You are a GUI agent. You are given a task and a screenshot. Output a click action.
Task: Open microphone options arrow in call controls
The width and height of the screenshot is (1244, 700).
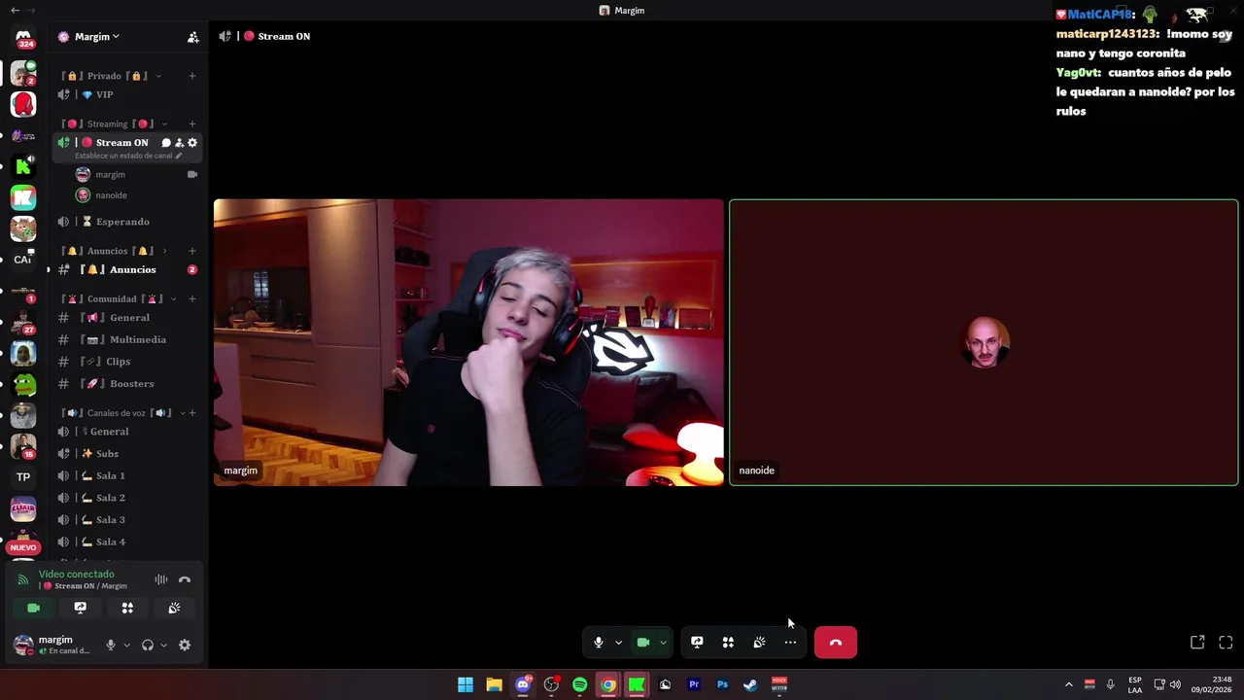click(618, 643)
